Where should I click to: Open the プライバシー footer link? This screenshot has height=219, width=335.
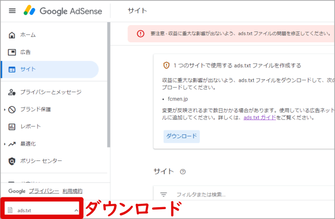44,191
